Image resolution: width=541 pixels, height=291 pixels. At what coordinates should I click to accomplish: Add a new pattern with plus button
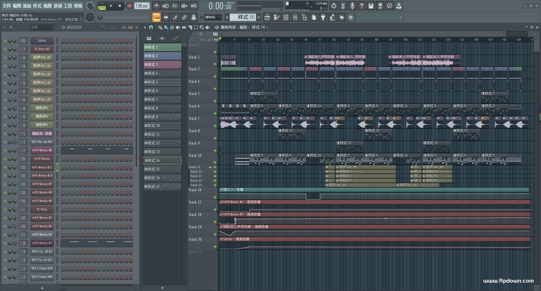pyautogui.click(x=162, y=288)
